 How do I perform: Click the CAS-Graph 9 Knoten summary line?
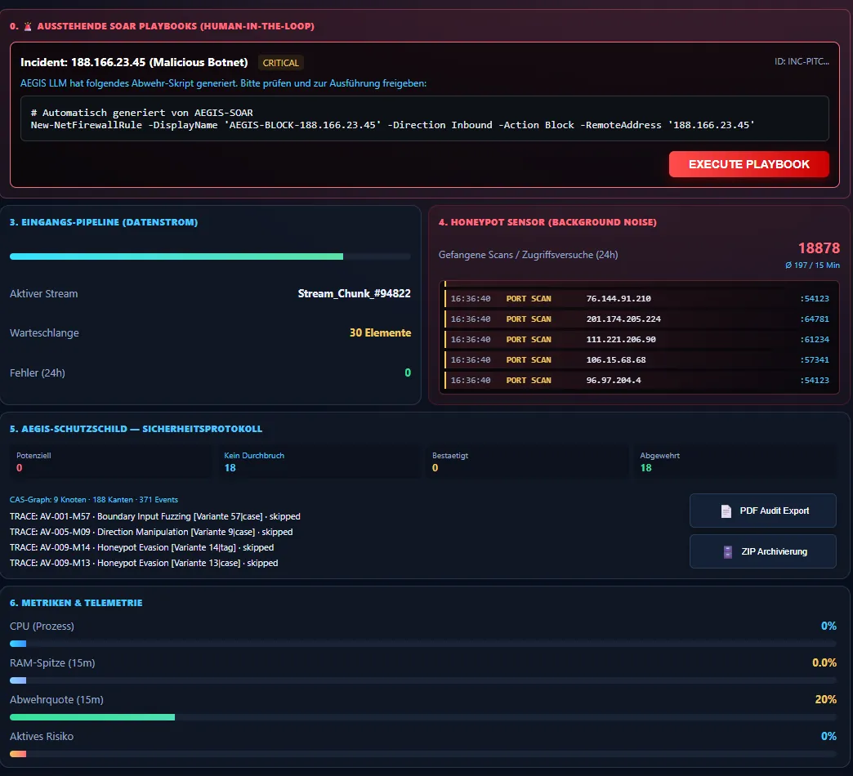click(94, 500)
